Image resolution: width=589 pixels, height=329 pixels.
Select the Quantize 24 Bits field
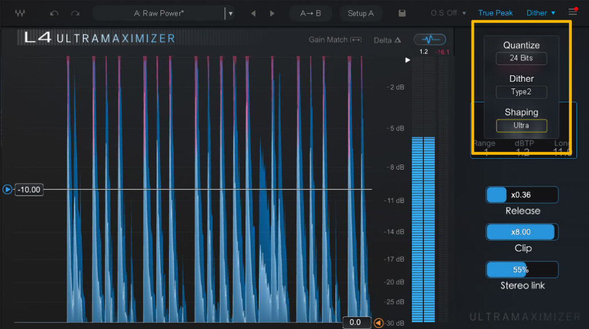521,58
